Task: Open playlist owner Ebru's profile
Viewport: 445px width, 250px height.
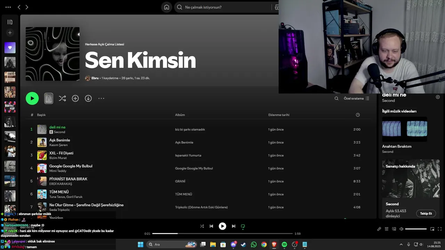Action: click(x=95, y=78)
